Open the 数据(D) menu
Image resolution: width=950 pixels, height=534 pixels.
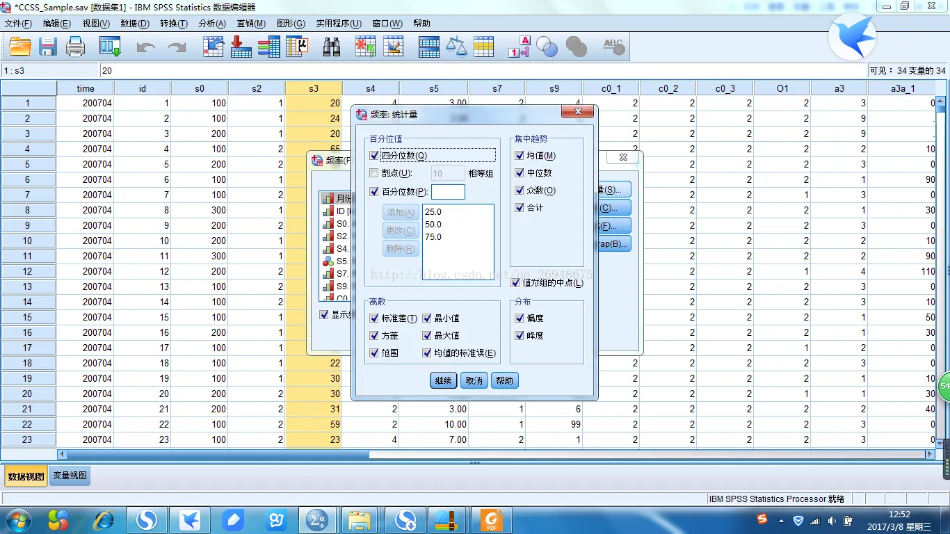pyautogui.click(x=135, y=24)
